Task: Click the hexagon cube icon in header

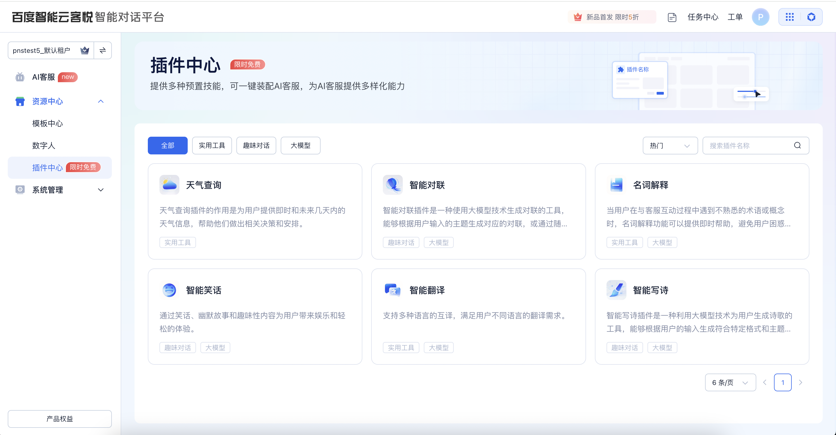Action: coord(811,17)
